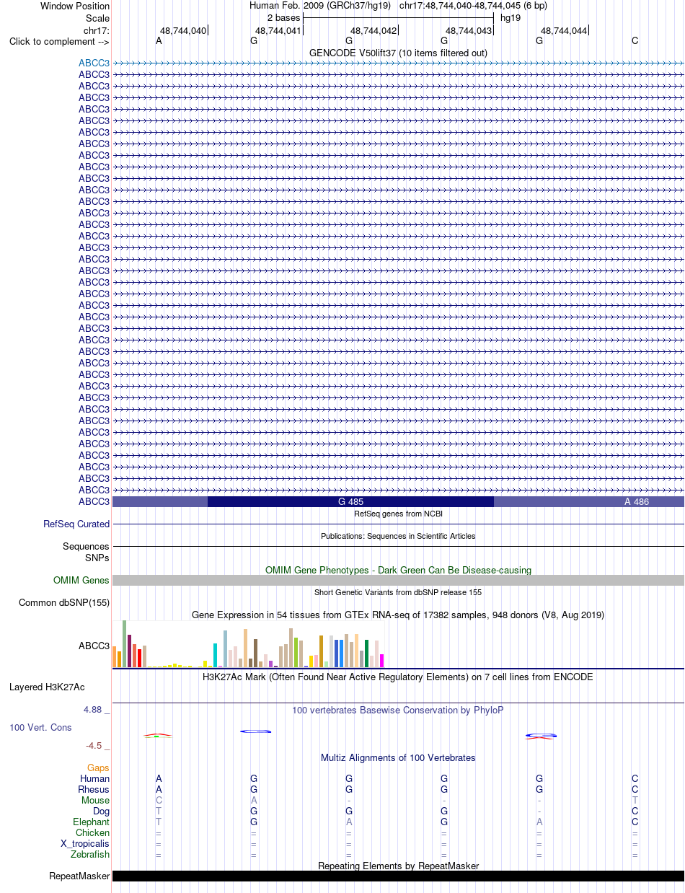Image resolution: width=685 pixels, height=893 pixels.
Task: Click the green 'OMIM Gene Phenotypes' track title
Action: pyautogui.click(x=398, y=570)
